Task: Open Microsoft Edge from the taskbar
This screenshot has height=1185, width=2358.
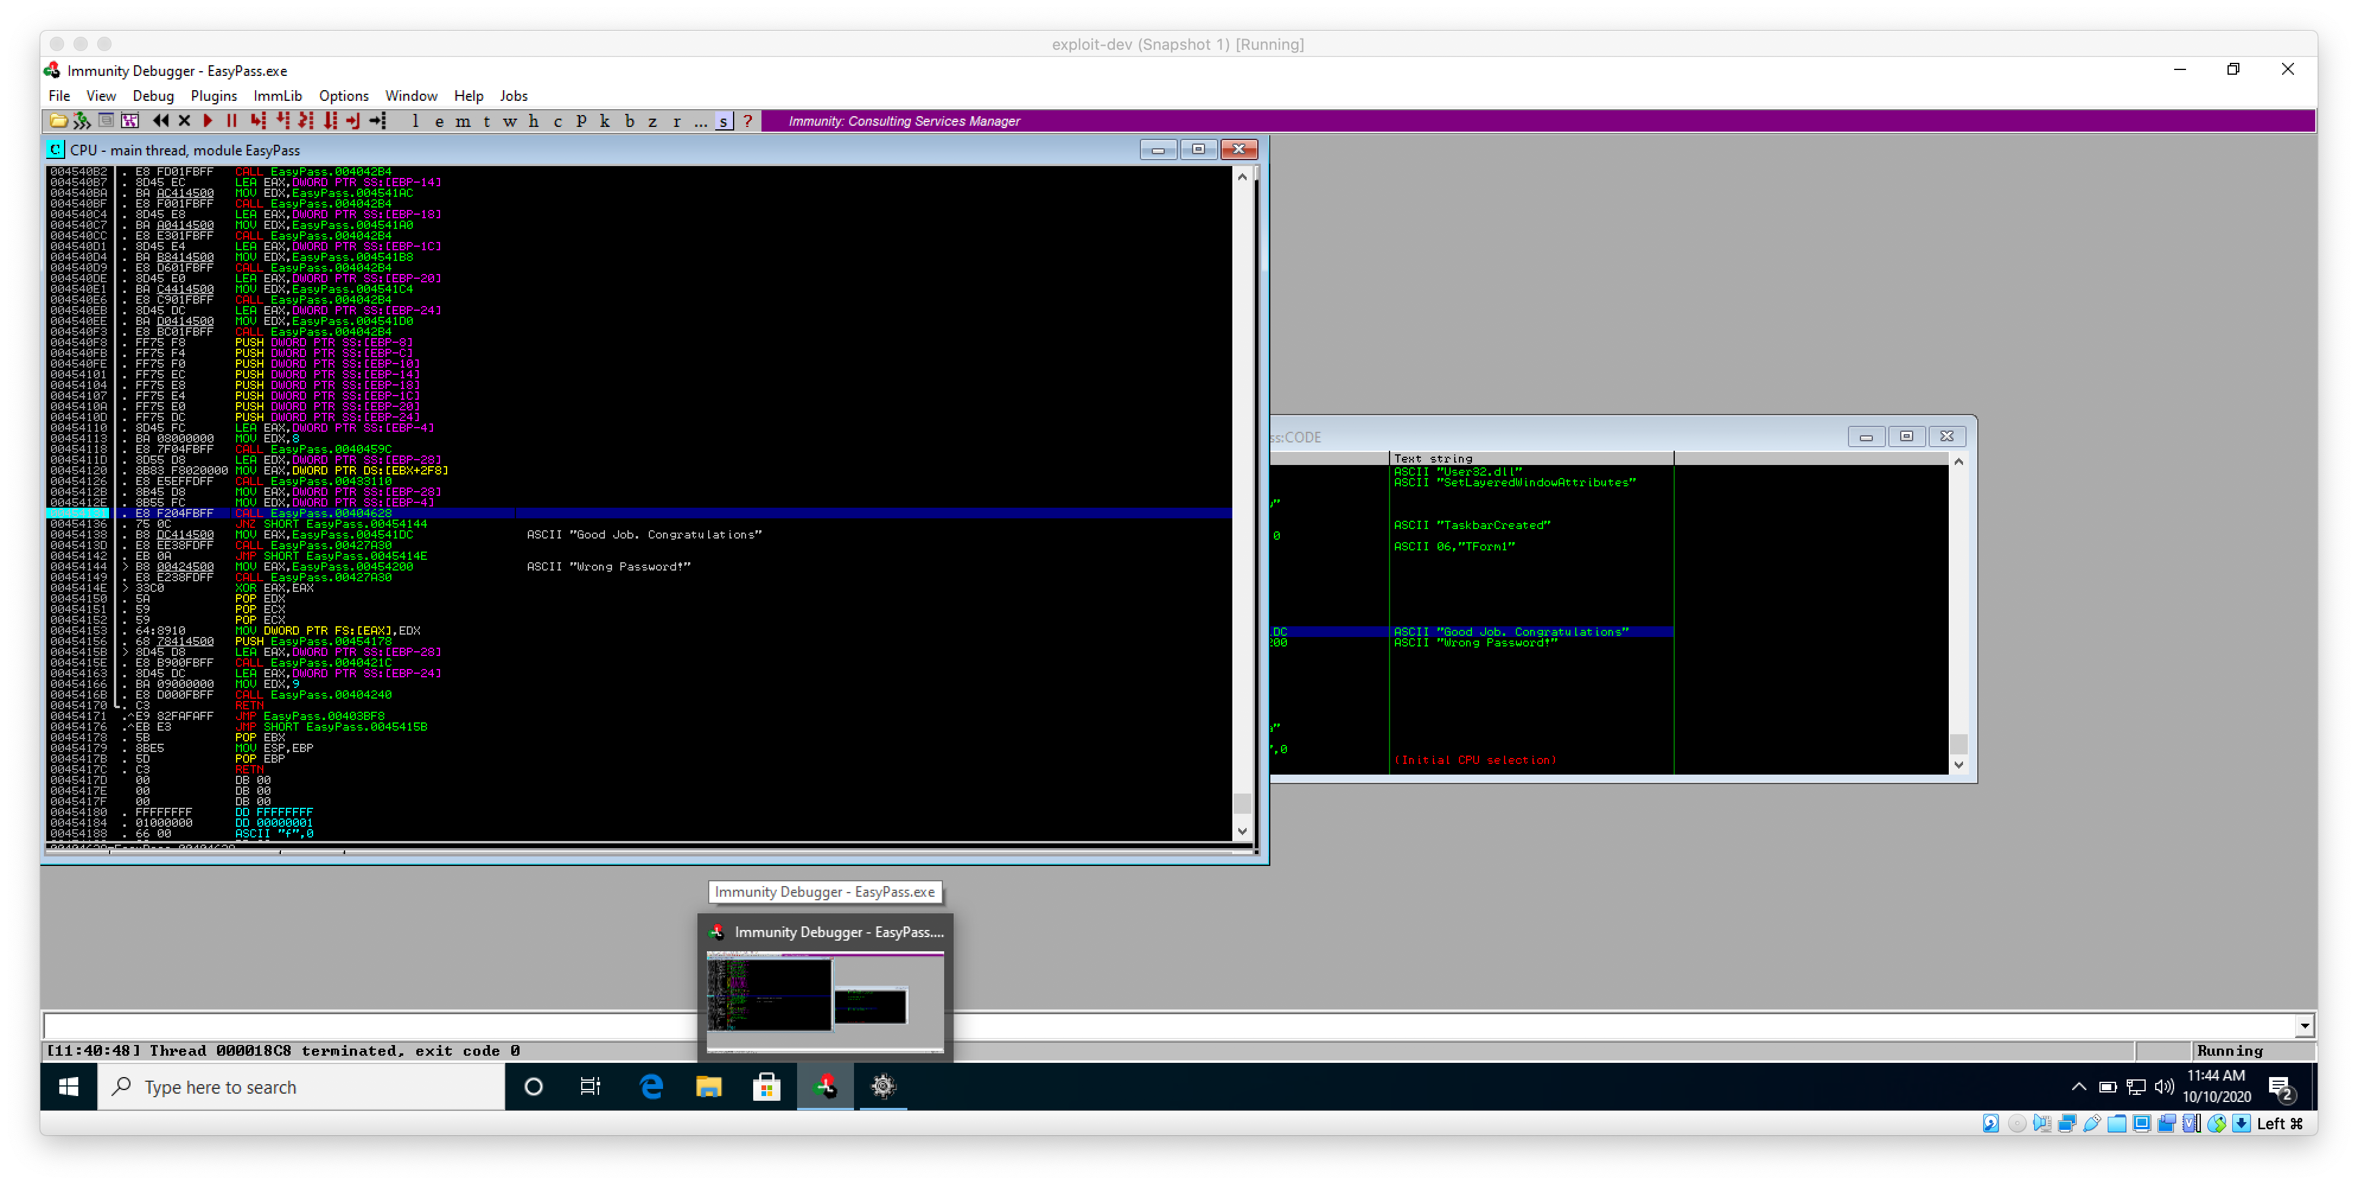Action: pyautogui.click(x=651, y=1086)
